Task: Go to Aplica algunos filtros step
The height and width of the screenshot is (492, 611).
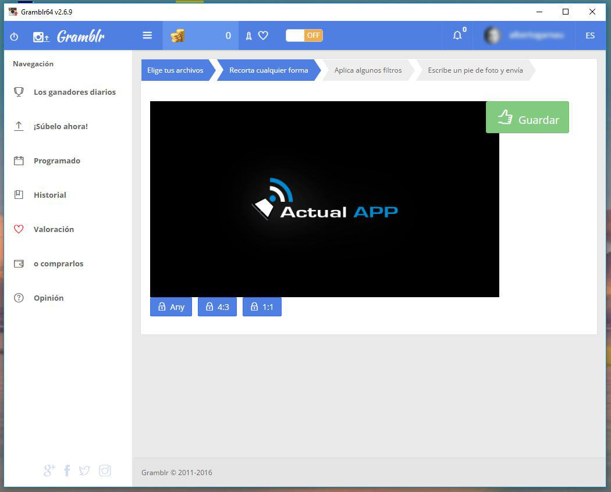Action: click(x=368, y=70)
